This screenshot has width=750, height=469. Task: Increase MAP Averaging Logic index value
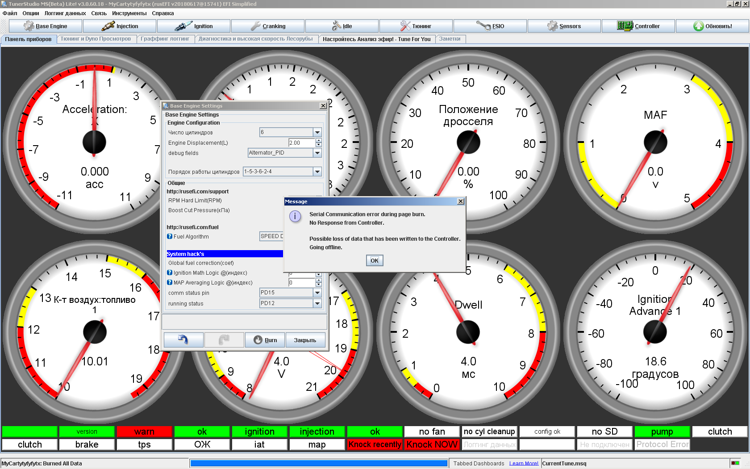click(318, 281)
